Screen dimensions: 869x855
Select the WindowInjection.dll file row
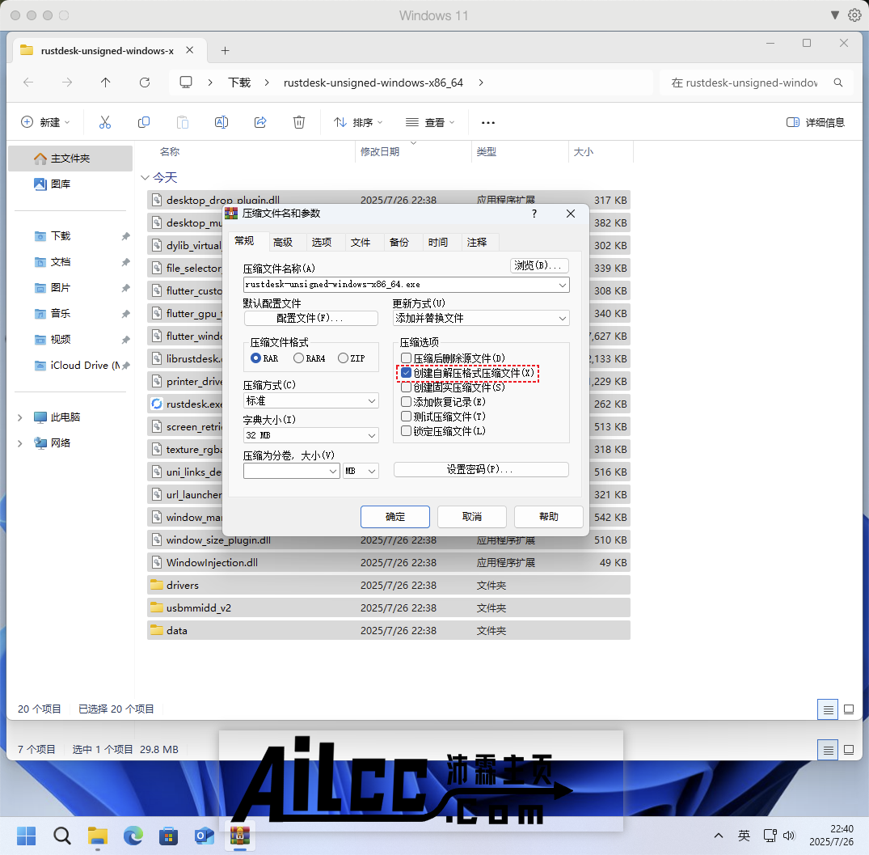389,563
